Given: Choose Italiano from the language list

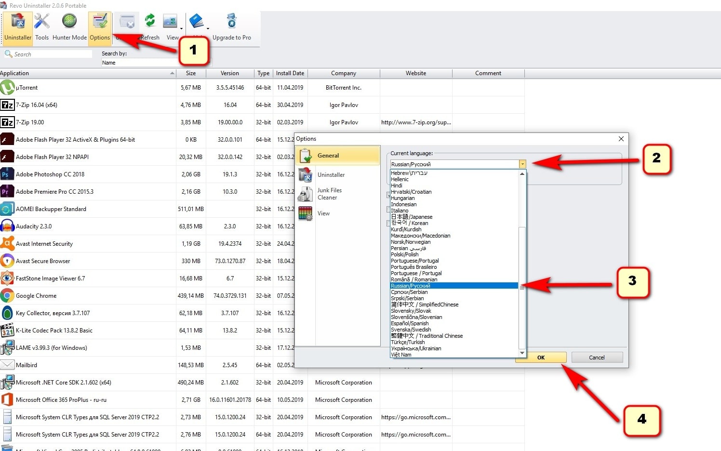Looking at the screenshot, I should (x=400, y=211).
